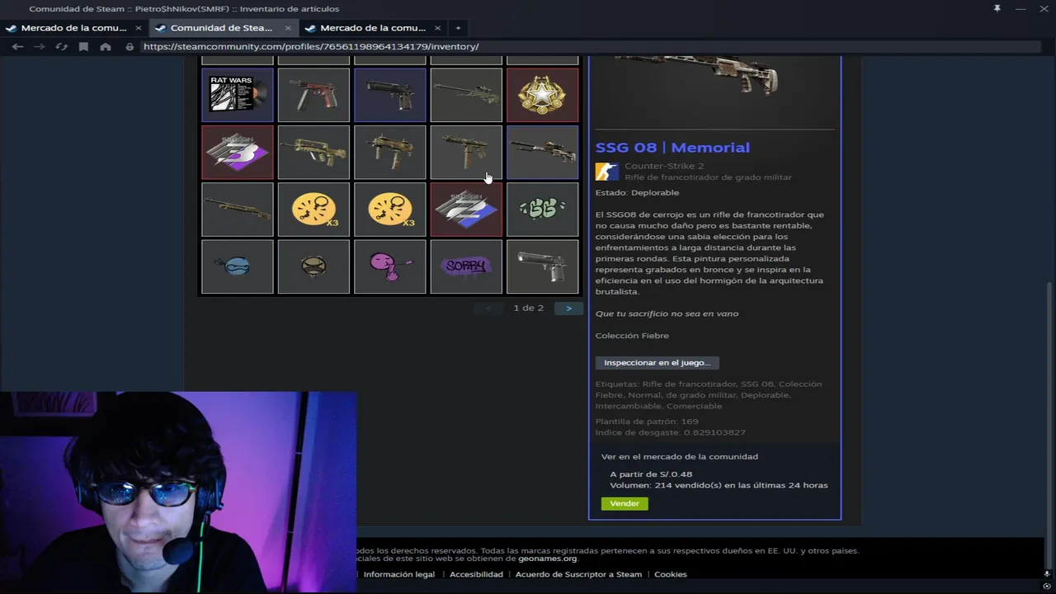1056x594 pixels.
Task: Select the green GG graffiti item
Action: (x=542, y=210)
